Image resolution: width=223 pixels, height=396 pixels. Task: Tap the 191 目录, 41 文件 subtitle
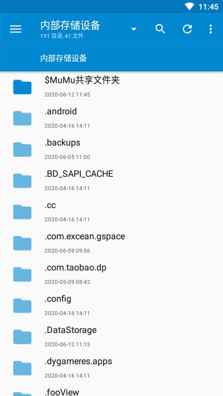point(62,36)
